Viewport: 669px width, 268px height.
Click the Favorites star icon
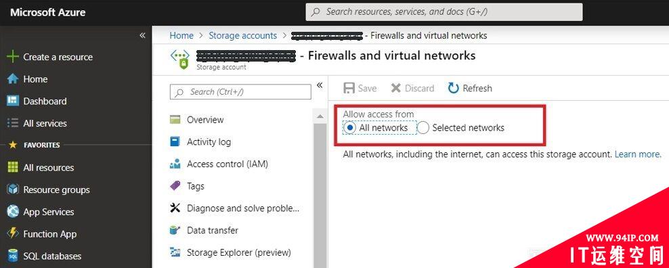(x=13, y=145)
